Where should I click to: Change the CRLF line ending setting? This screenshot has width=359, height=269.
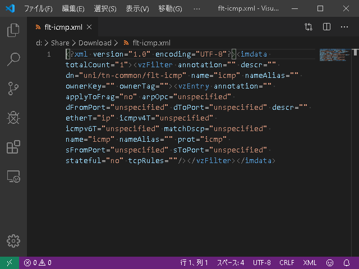click(287, 263)
